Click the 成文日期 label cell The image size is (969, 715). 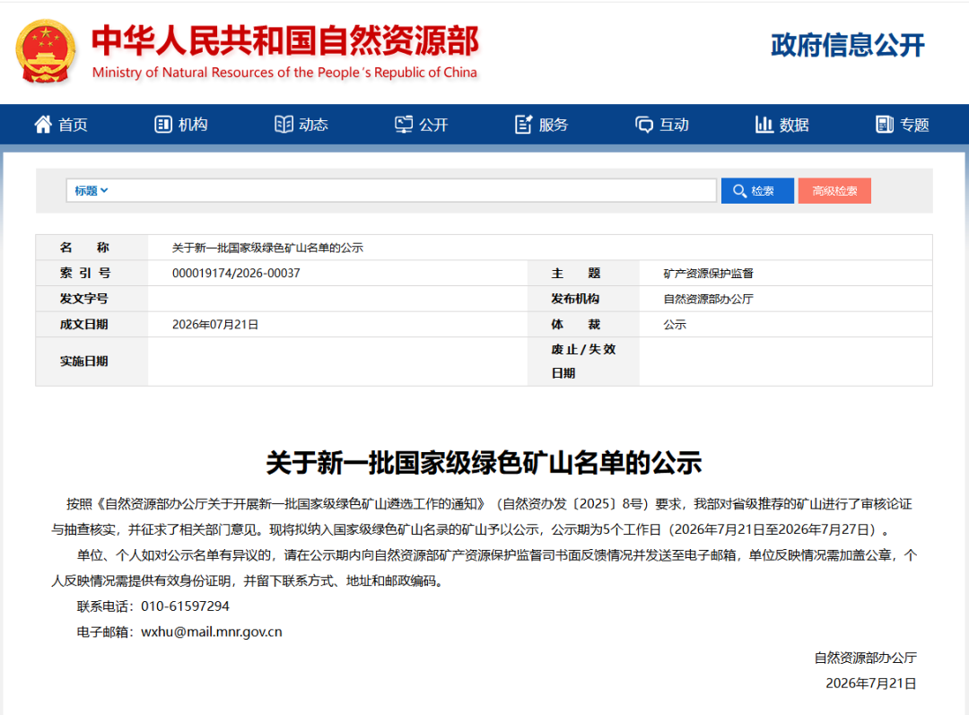tap(92, 325)
